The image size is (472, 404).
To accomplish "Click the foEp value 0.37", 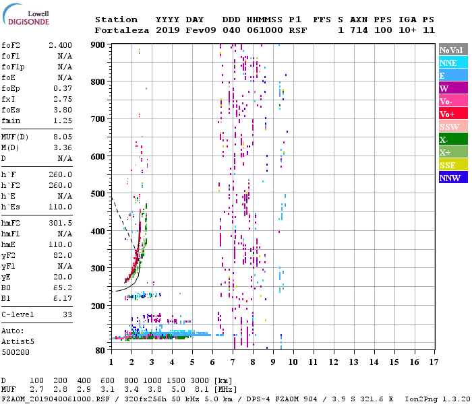I will pyautogui.click(x=63, y=88).
